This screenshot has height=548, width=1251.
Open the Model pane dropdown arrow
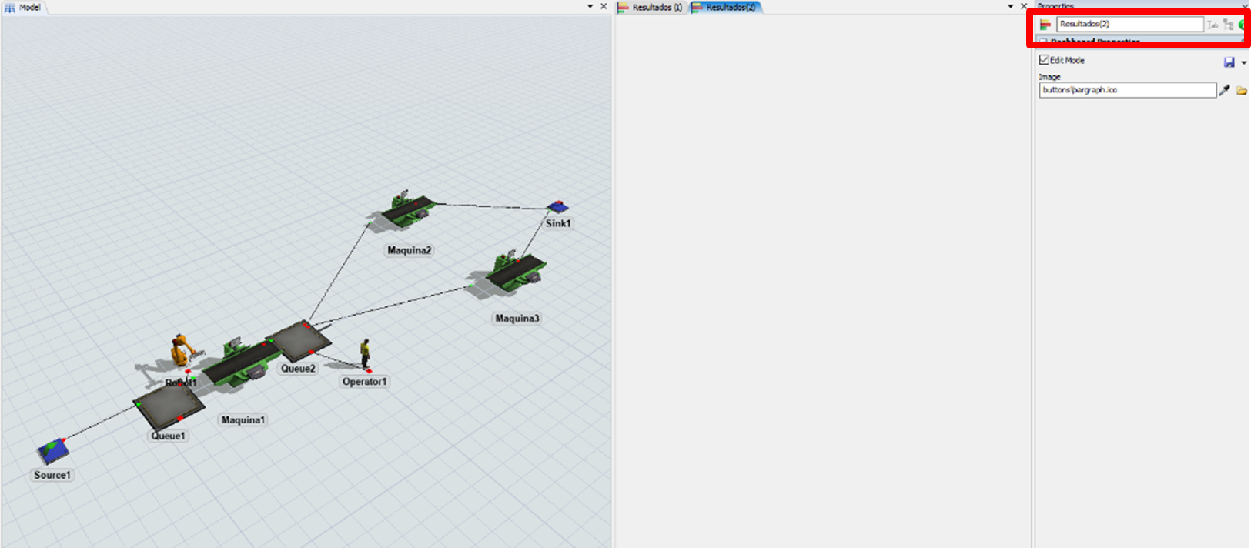click(590, 6)
